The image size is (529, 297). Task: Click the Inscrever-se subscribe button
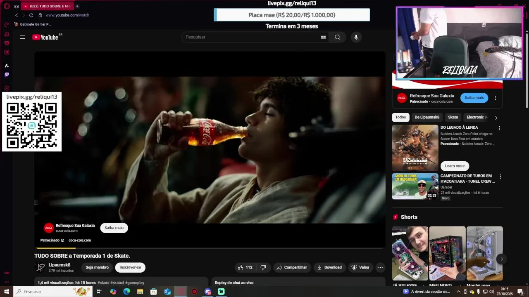tap(130, 267)
